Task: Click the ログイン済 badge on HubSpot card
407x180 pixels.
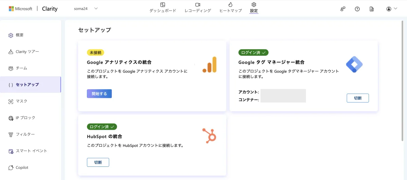Action: 102,127
